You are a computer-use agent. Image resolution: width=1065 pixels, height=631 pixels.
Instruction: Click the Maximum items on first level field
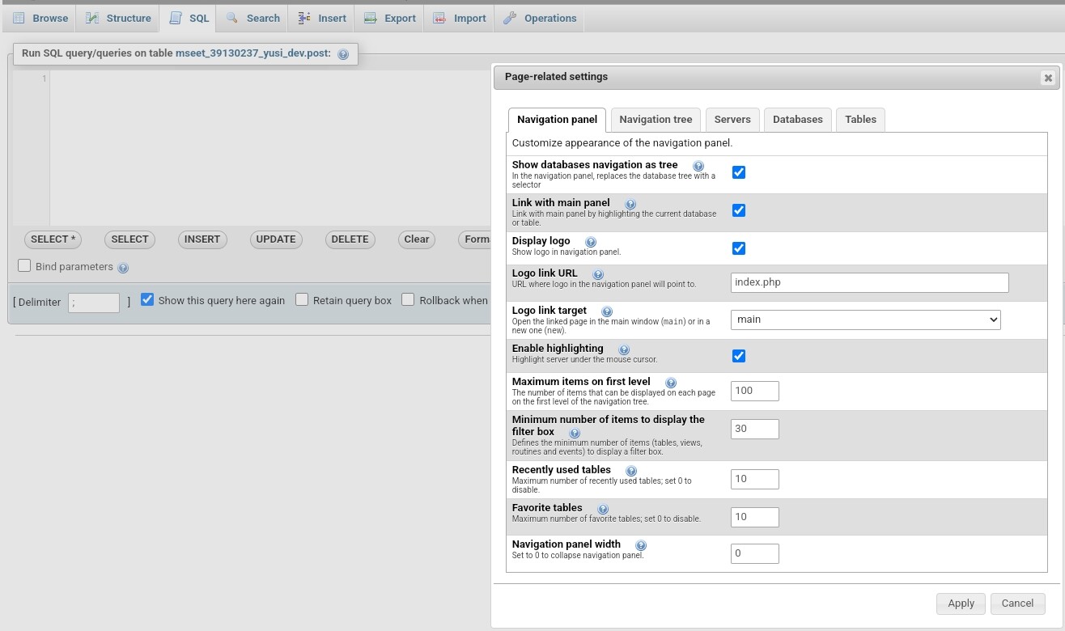pyautogui.click(x=755, y=391)
